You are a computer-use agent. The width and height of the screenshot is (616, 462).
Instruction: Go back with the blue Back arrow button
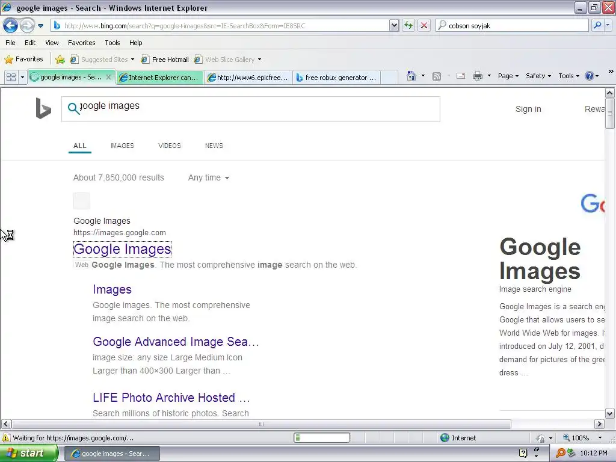[10, 26]
